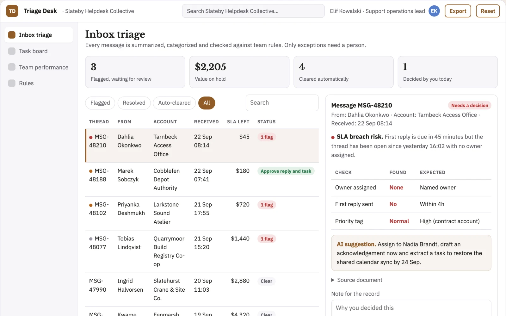Open Task board from sidebar
Image resolution: width=506 pixels, height=316 pixels.
coord(39,51)
